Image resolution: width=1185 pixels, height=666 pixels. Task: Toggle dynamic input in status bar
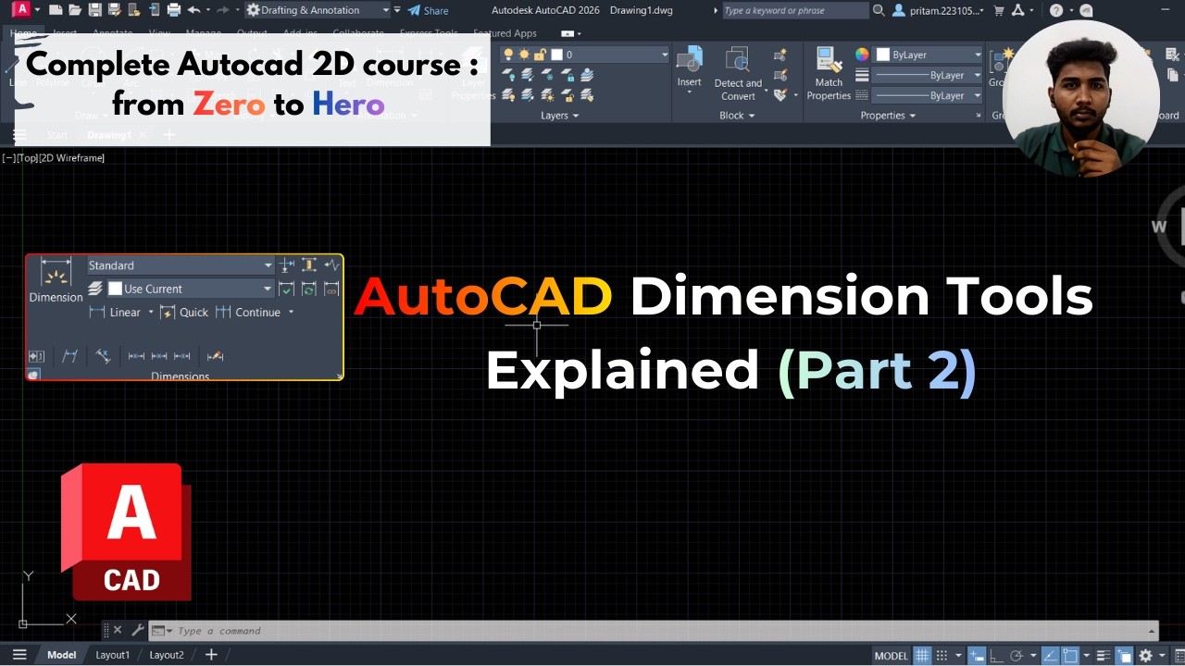977,656
